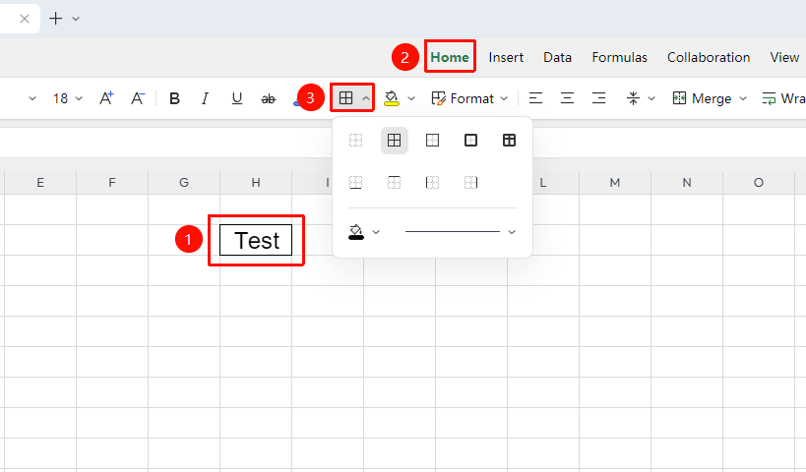This screenshot has height=472, width=806.
Task: Select thick border with inside lines option
Action: tap(509, 141)
